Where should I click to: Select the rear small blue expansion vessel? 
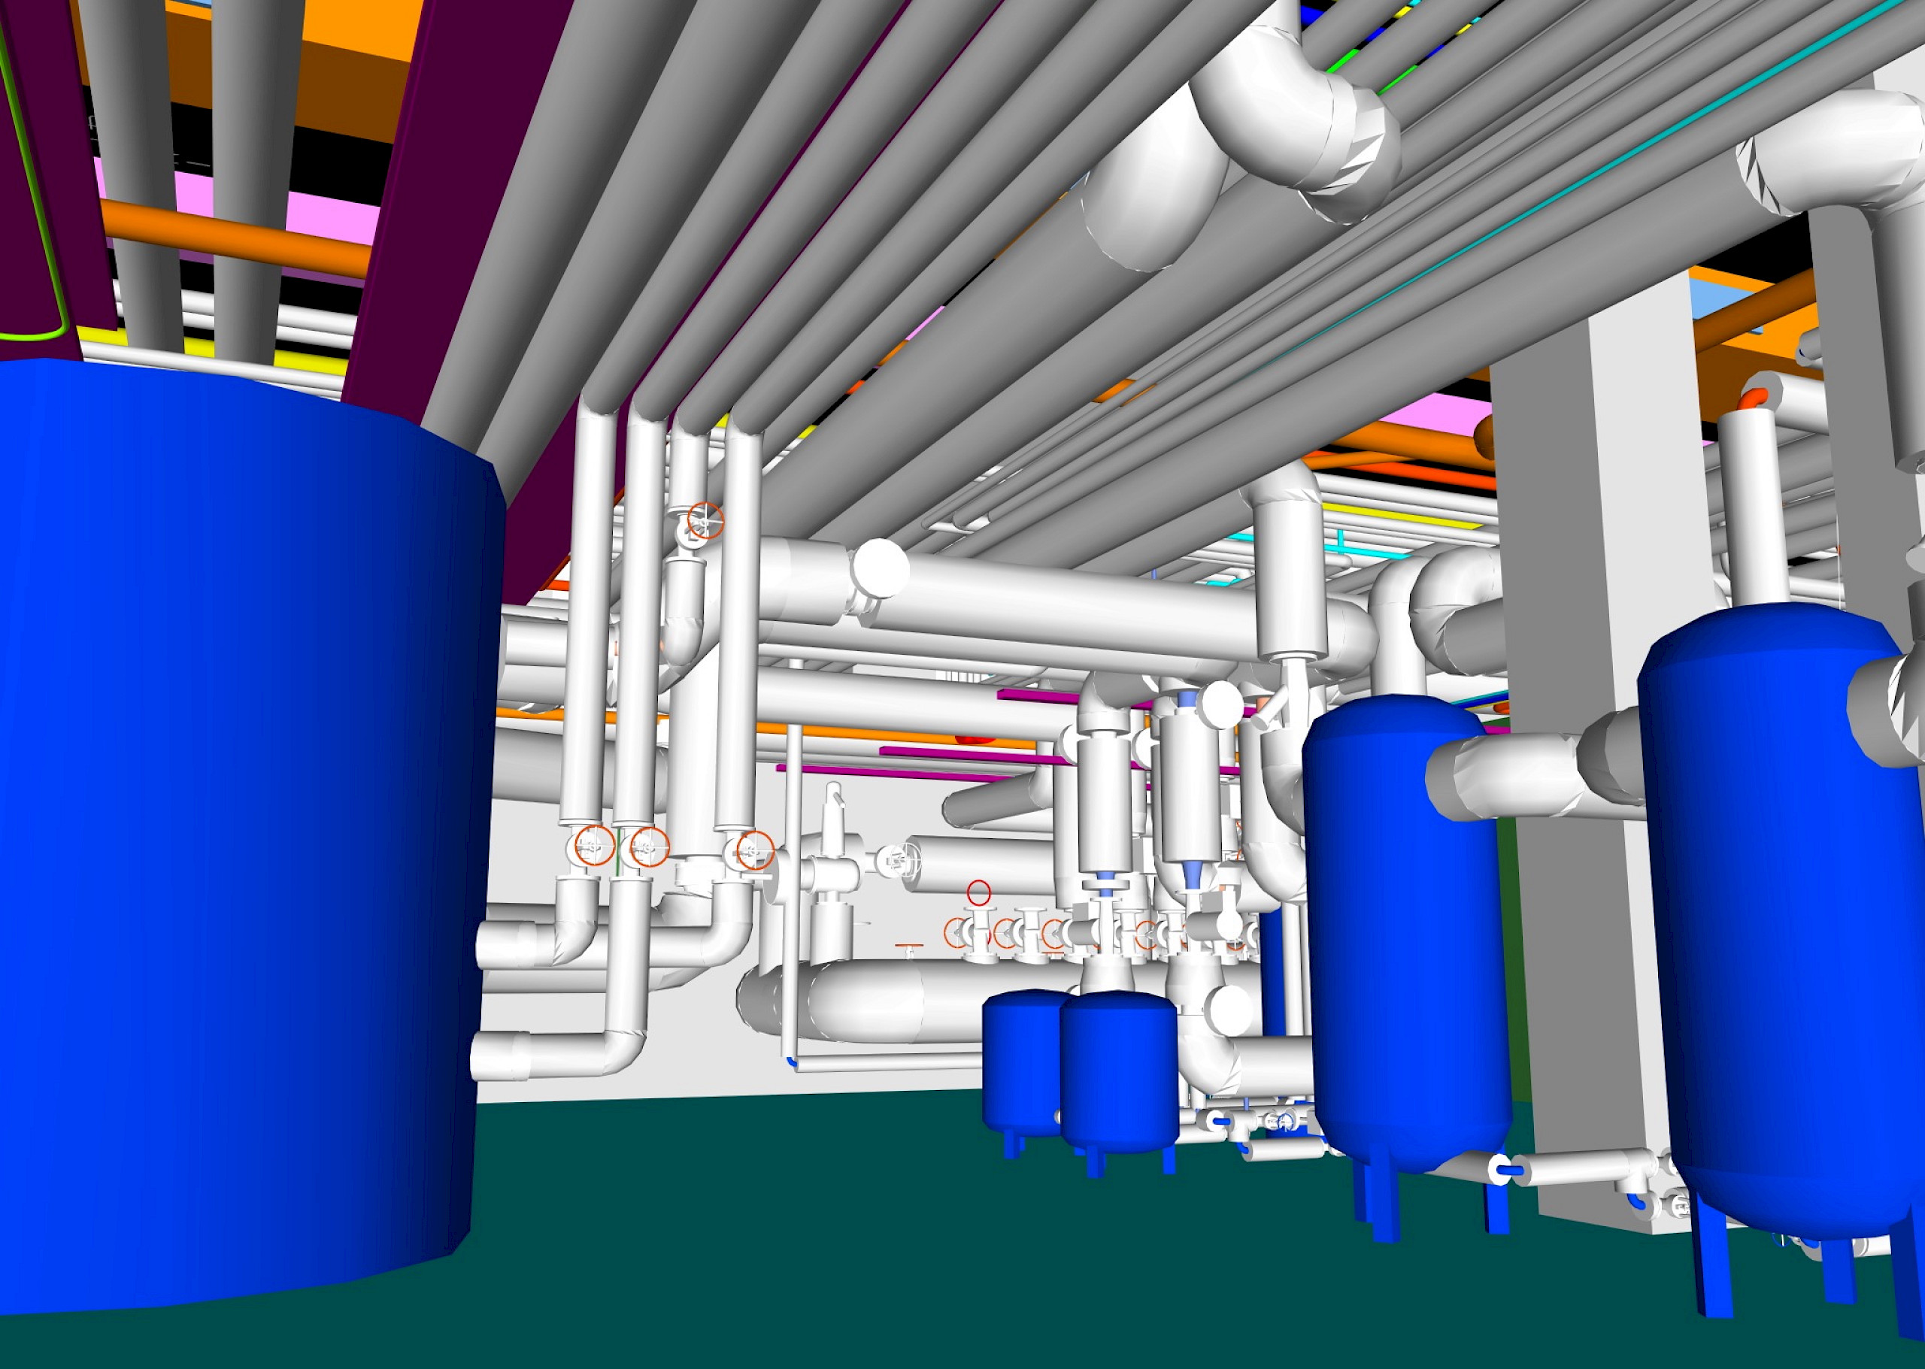[x=1022, y=1062]
